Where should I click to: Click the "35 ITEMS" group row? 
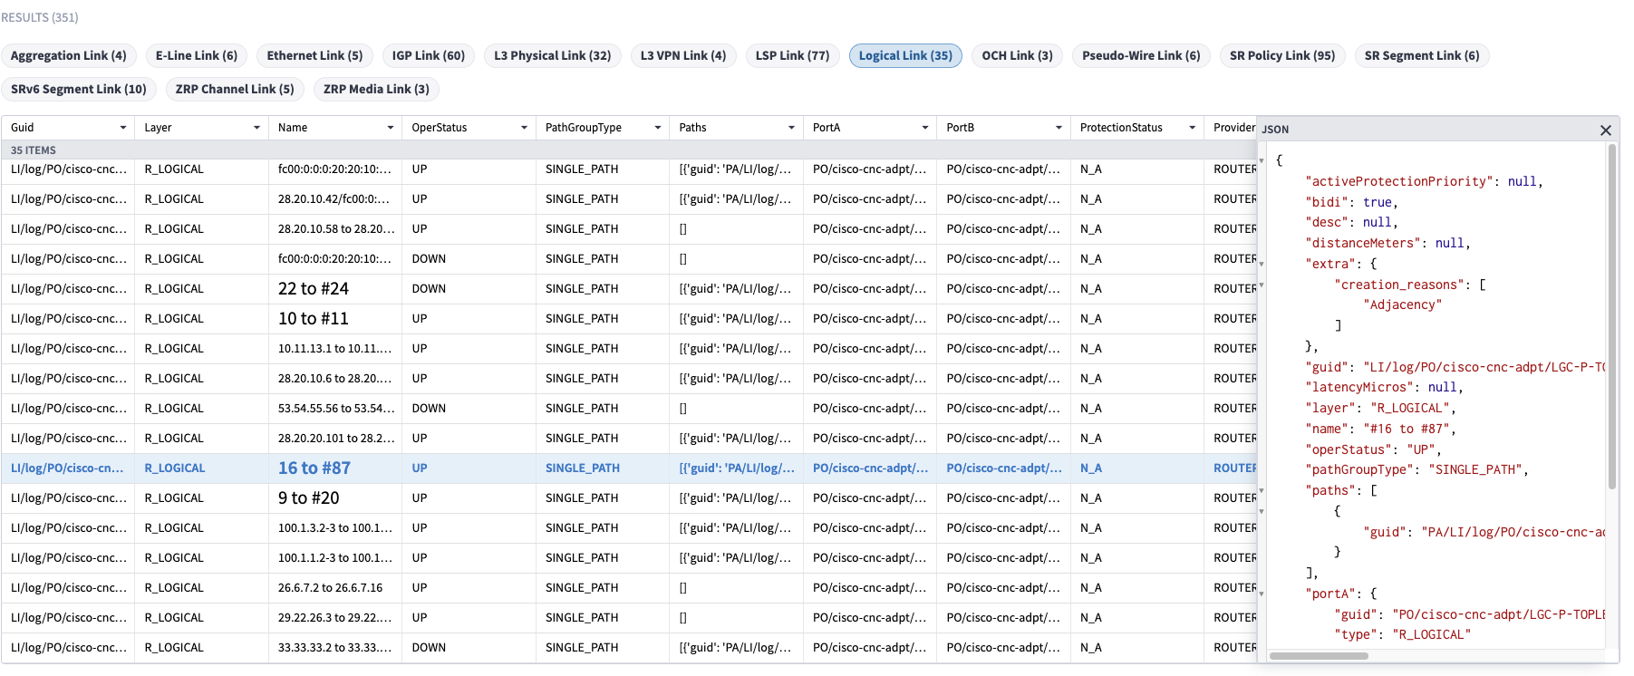(629, 150)
